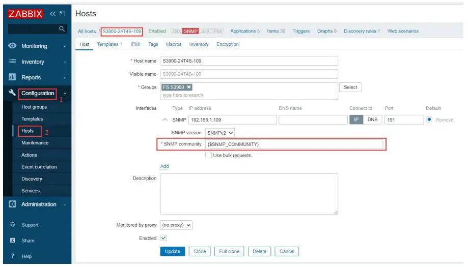This screenshot has height=267, width=468.
Task: Click the Full clone button
Action: point(229,251)
